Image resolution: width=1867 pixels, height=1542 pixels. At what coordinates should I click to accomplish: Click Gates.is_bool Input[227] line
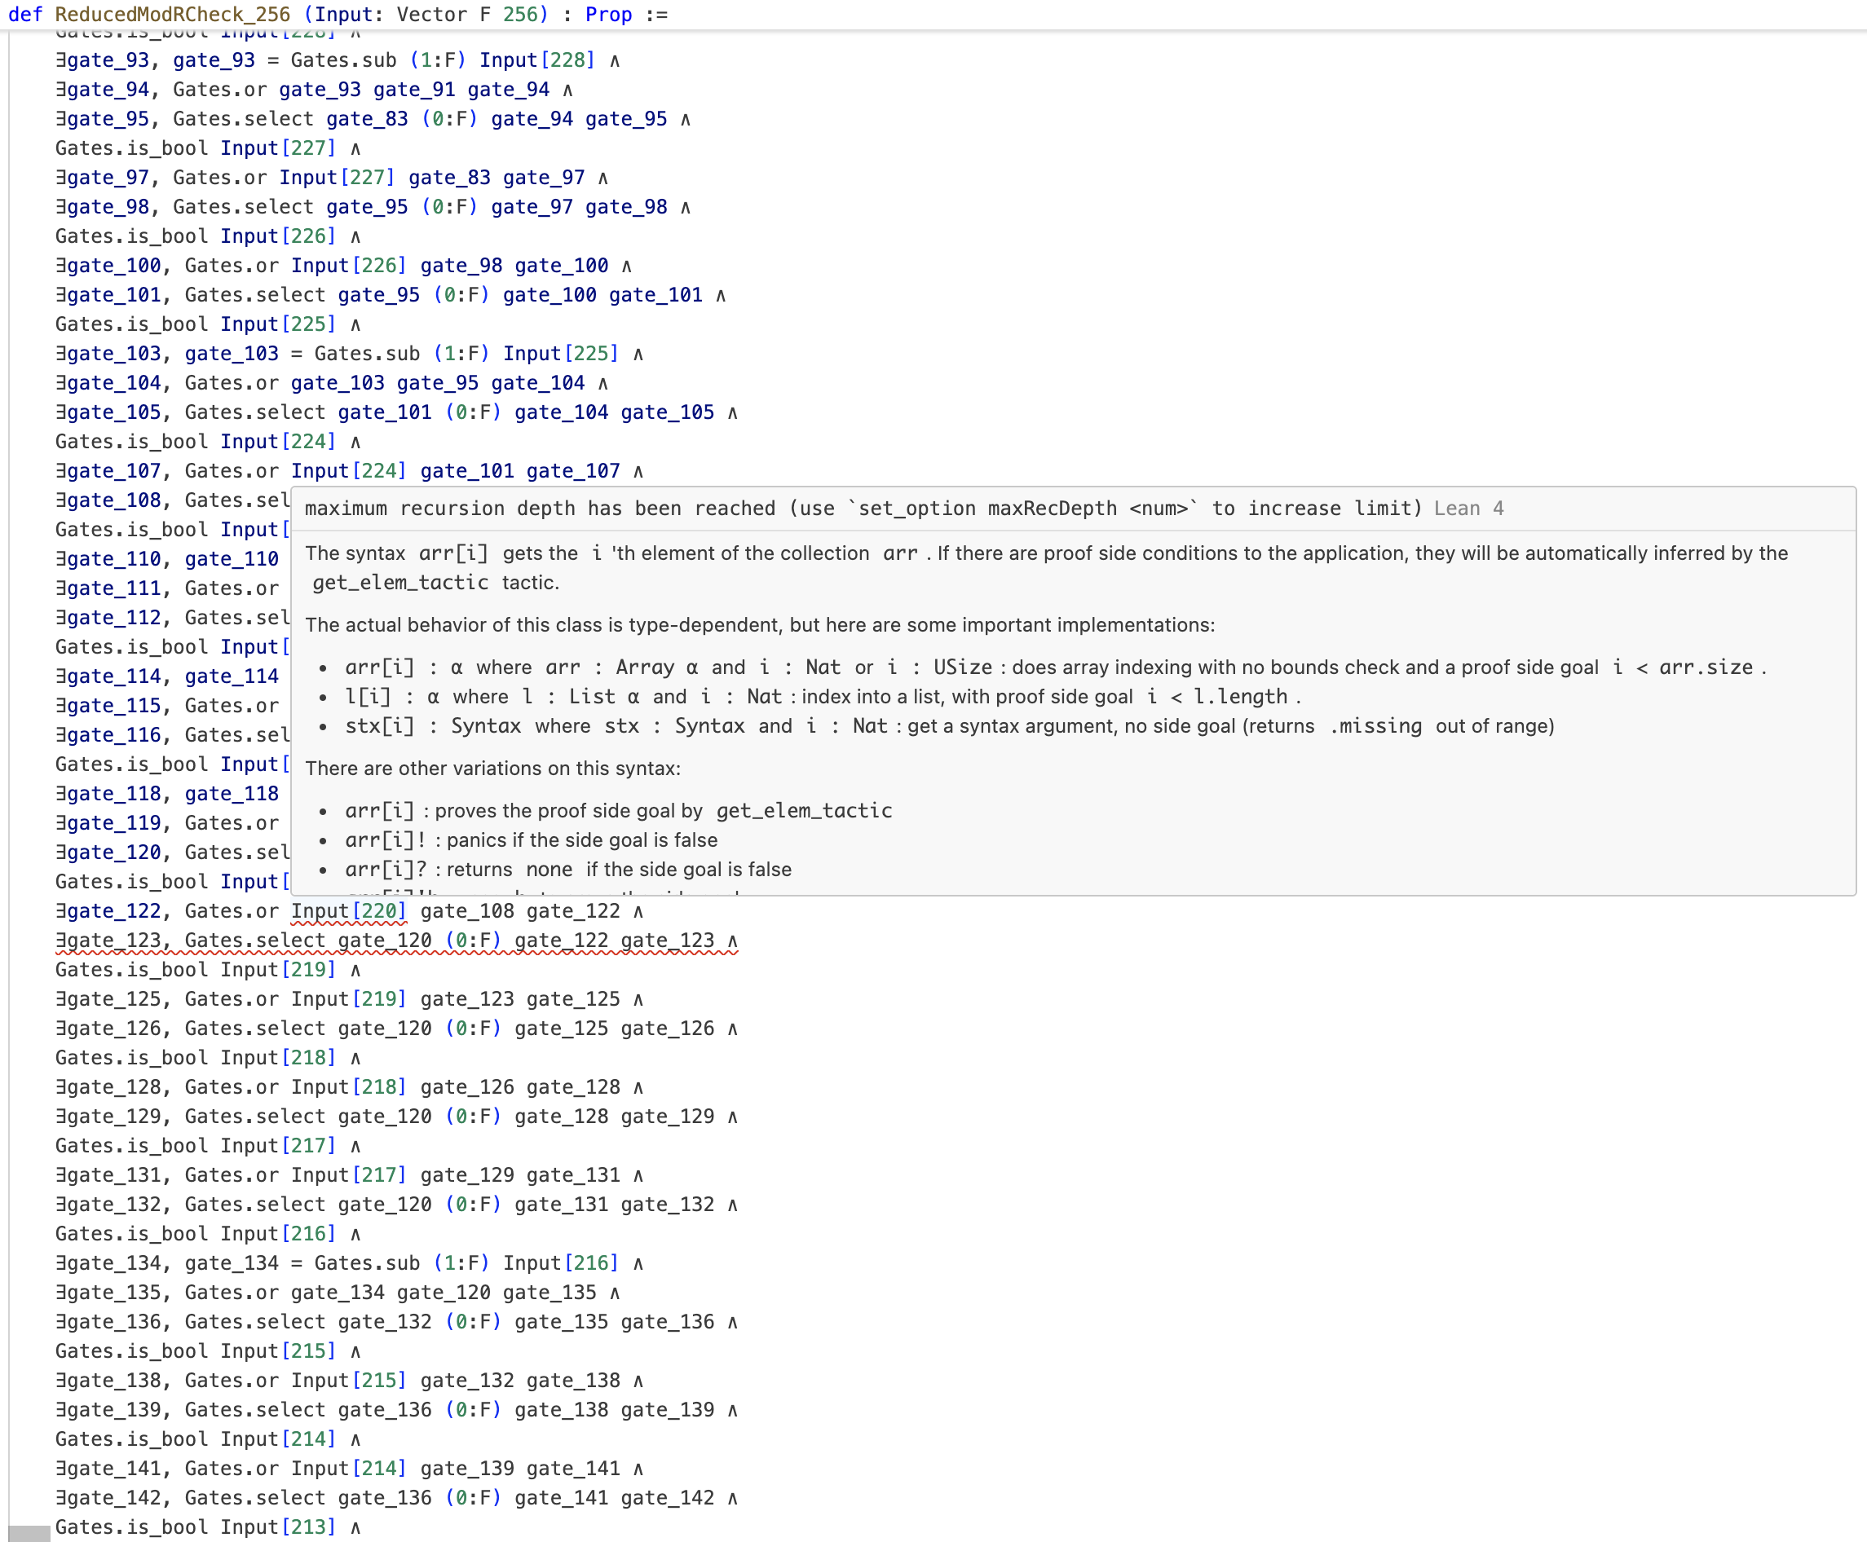196,148
